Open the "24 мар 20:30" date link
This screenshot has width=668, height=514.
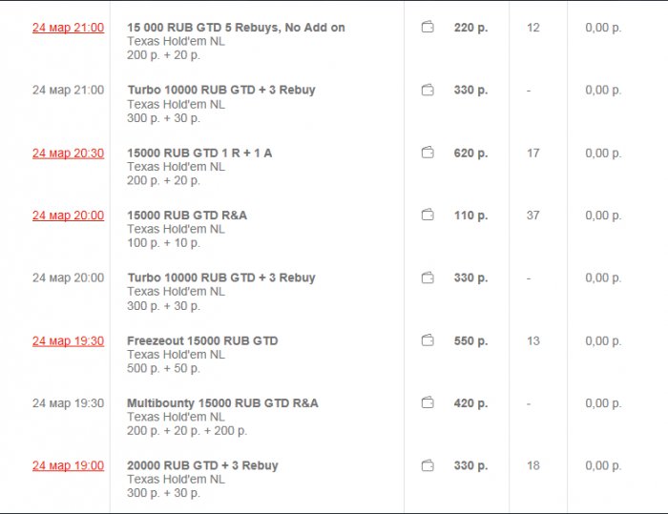(x=68, y=153)
